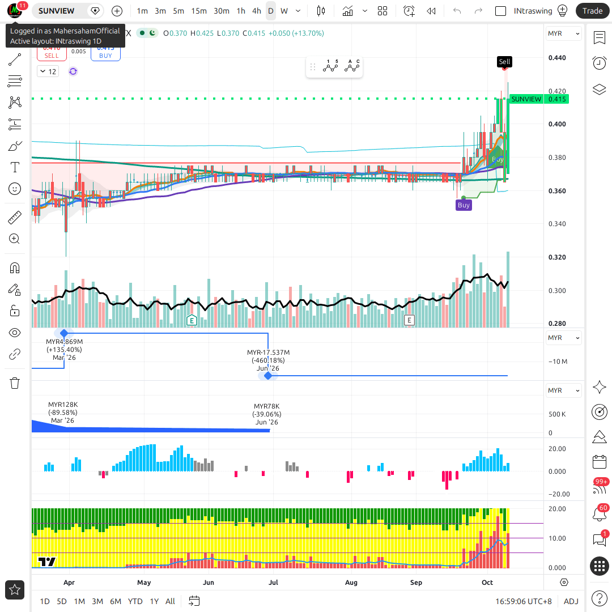The width and height of the screenshot is (612, 612).
Task: Toggle the fullscreen layout box
Action: [500, 11]
